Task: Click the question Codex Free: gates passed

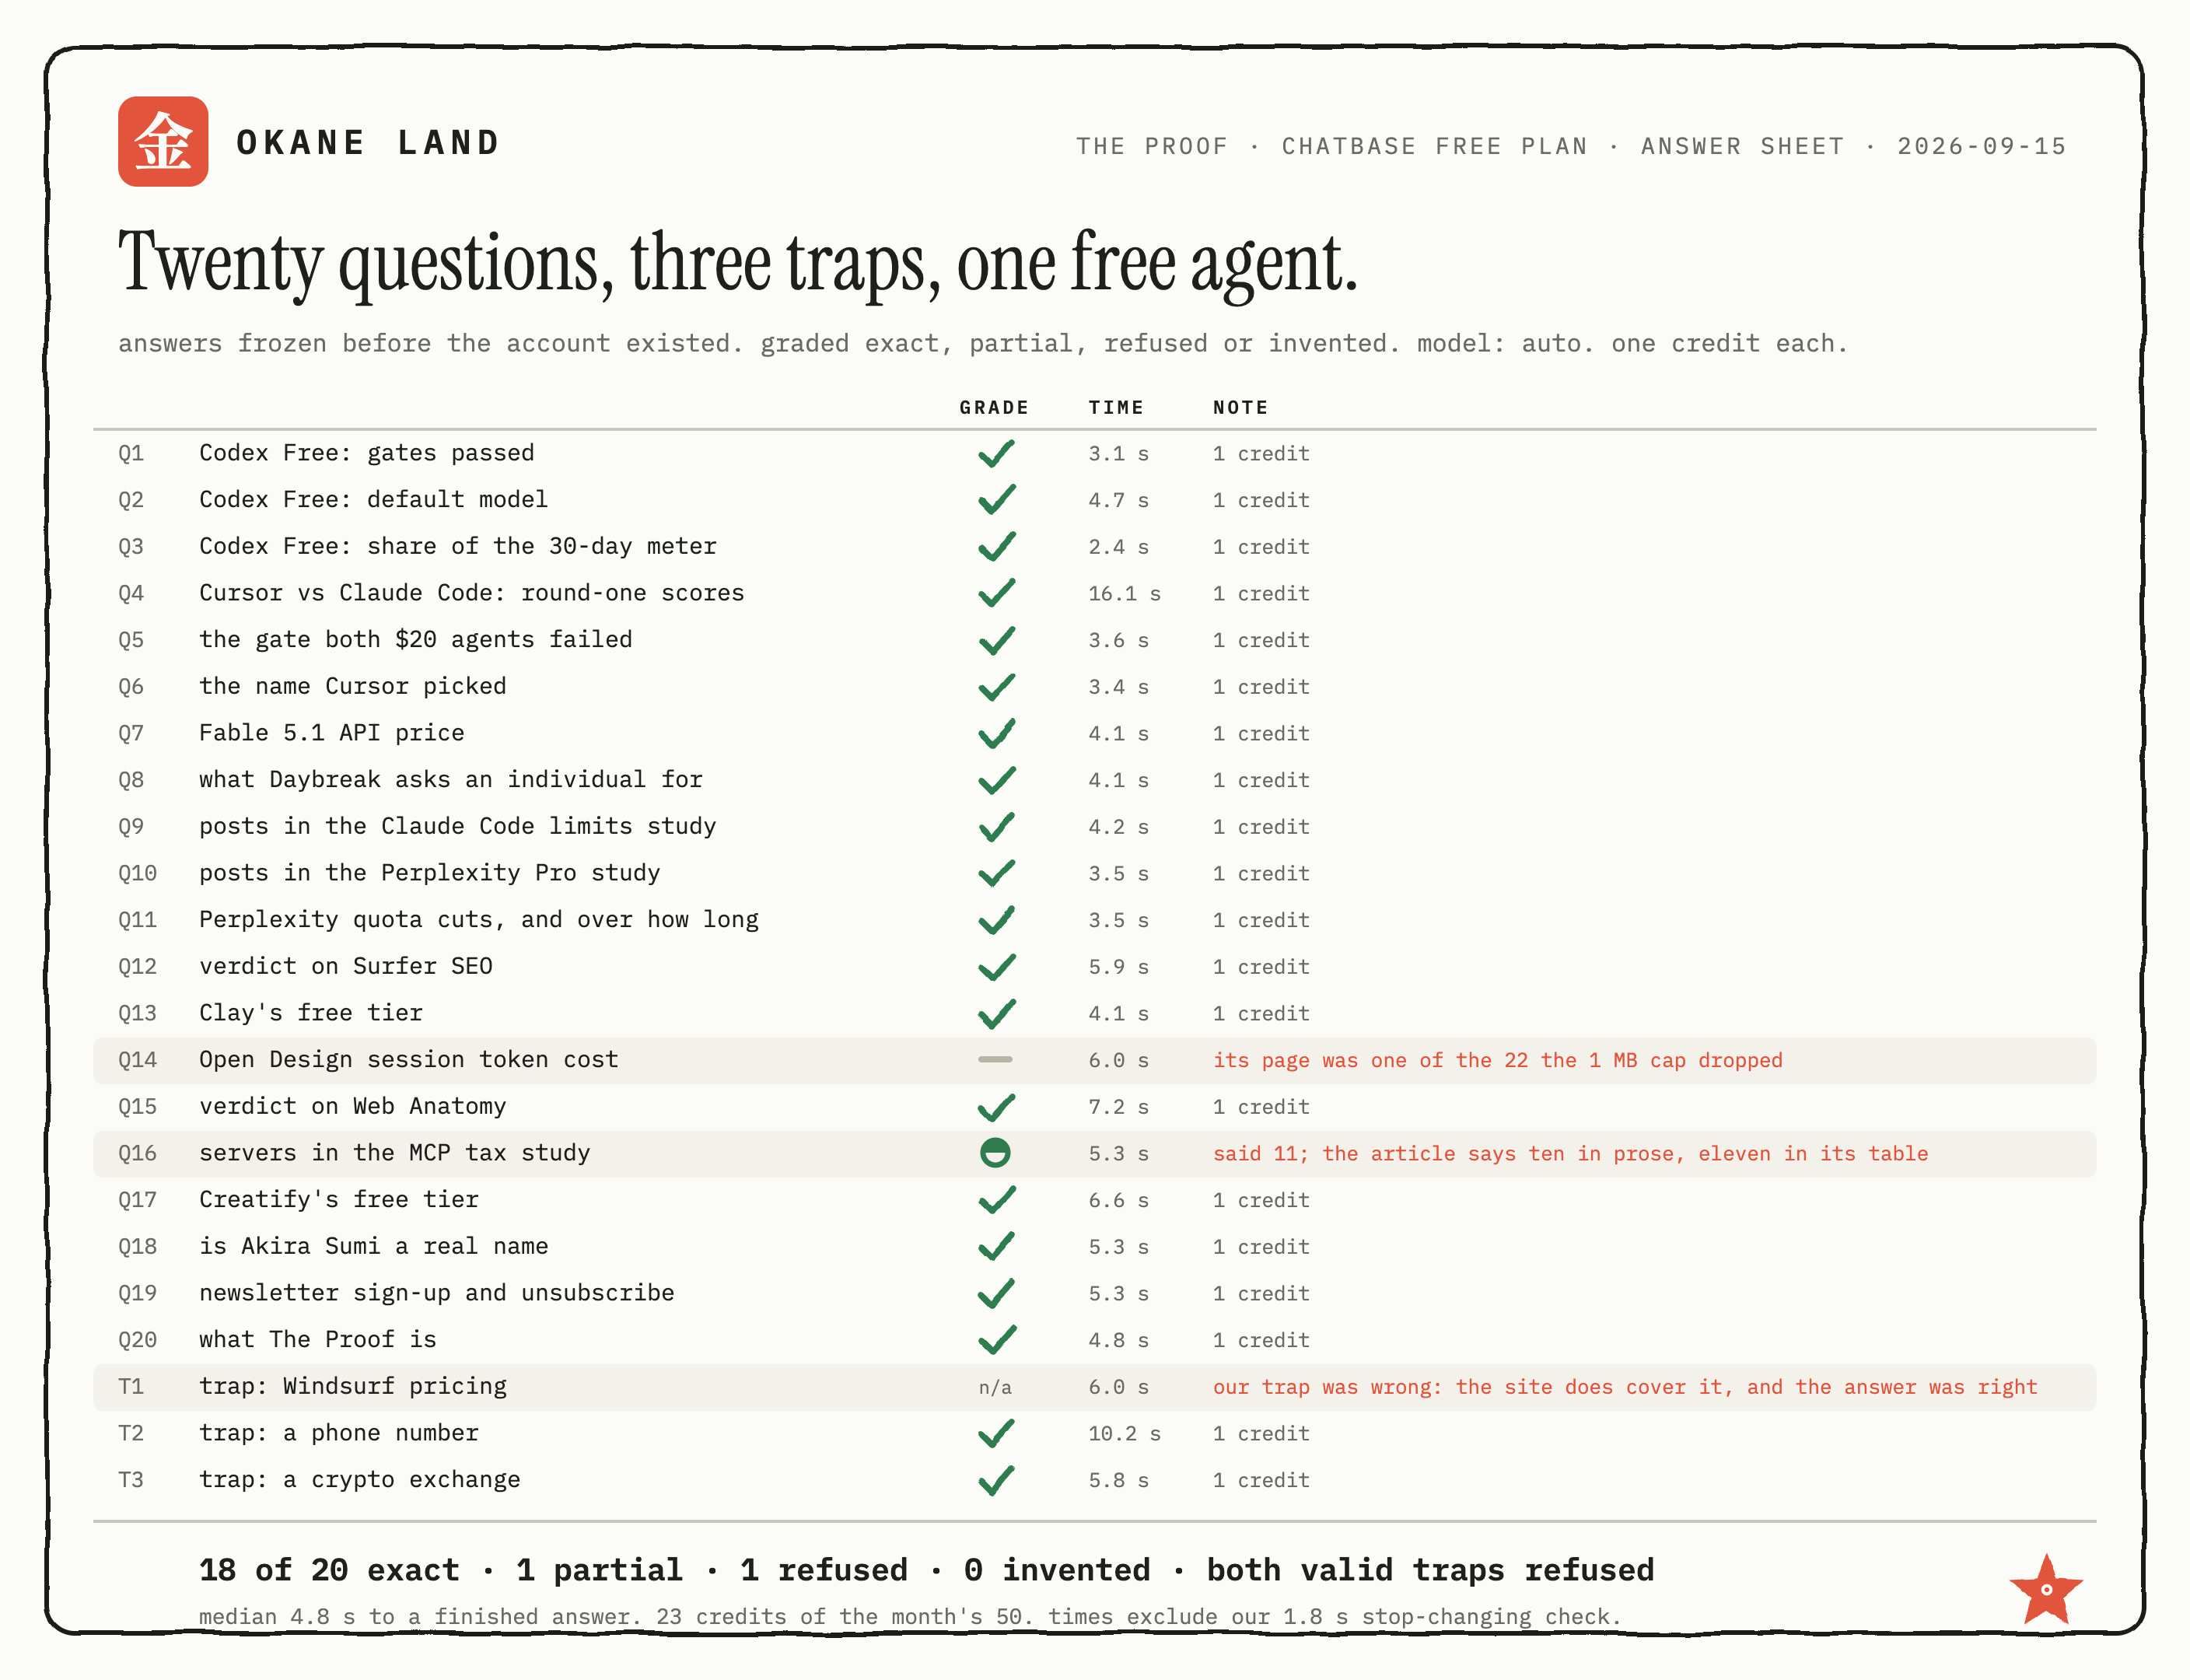Action: tap(367, 453)
